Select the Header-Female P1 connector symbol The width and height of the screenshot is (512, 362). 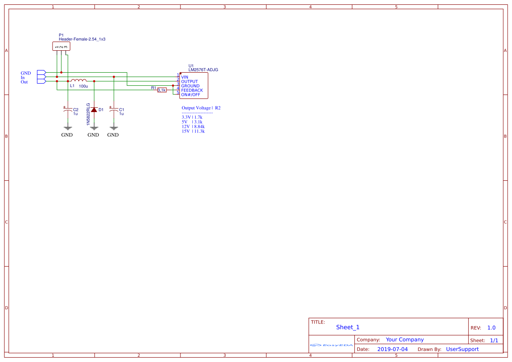point(61,46)
